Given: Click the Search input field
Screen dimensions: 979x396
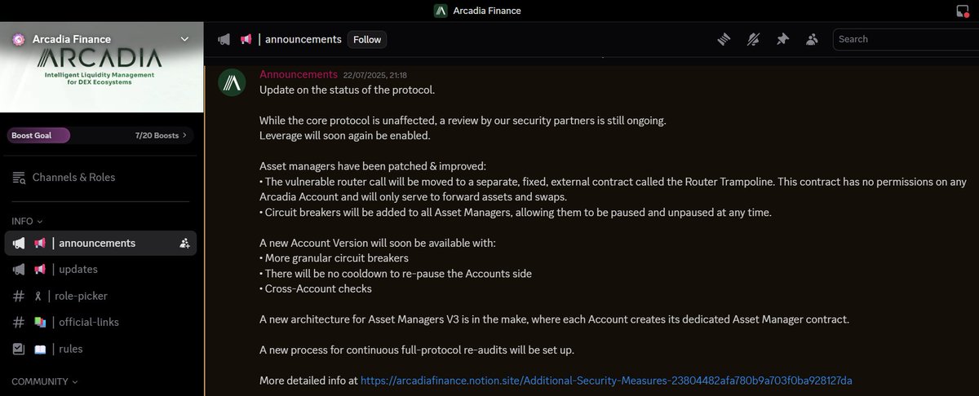Looking at the screenshot, I should (x=906, y=39).
